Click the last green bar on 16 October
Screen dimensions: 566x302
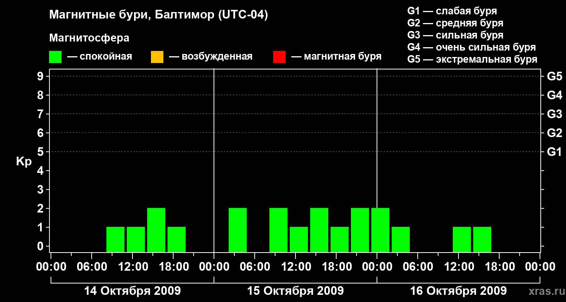click(482, 239)
